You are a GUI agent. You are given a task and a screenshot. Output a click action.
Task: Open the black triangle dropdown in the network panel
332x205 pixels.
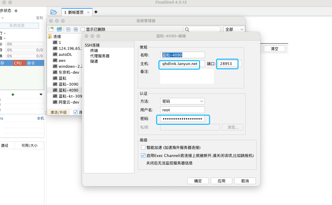(41, 94)
